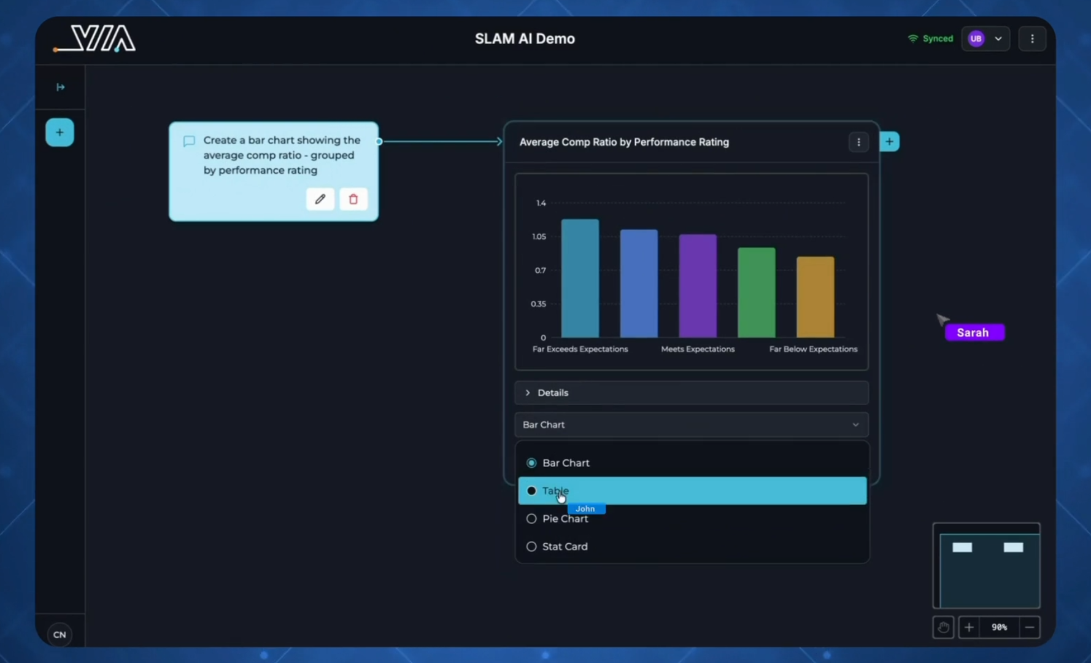This screenshot has width=1091, height=663.
Task: Edit the prompt with pencil icon
Action: [320, 199]
